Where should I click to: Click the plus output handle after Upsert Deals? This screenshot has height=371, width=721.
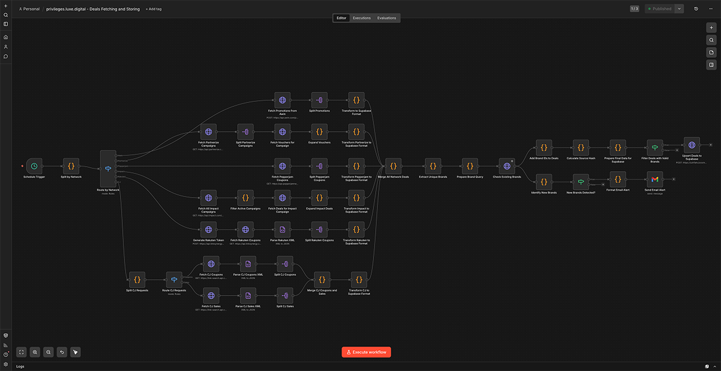point(710,145)
